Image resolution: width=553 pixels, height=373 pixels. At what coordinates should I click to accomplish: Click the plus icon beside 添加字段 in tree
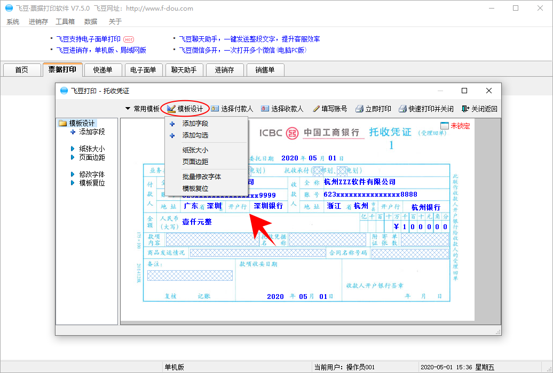tap(73, 132)
